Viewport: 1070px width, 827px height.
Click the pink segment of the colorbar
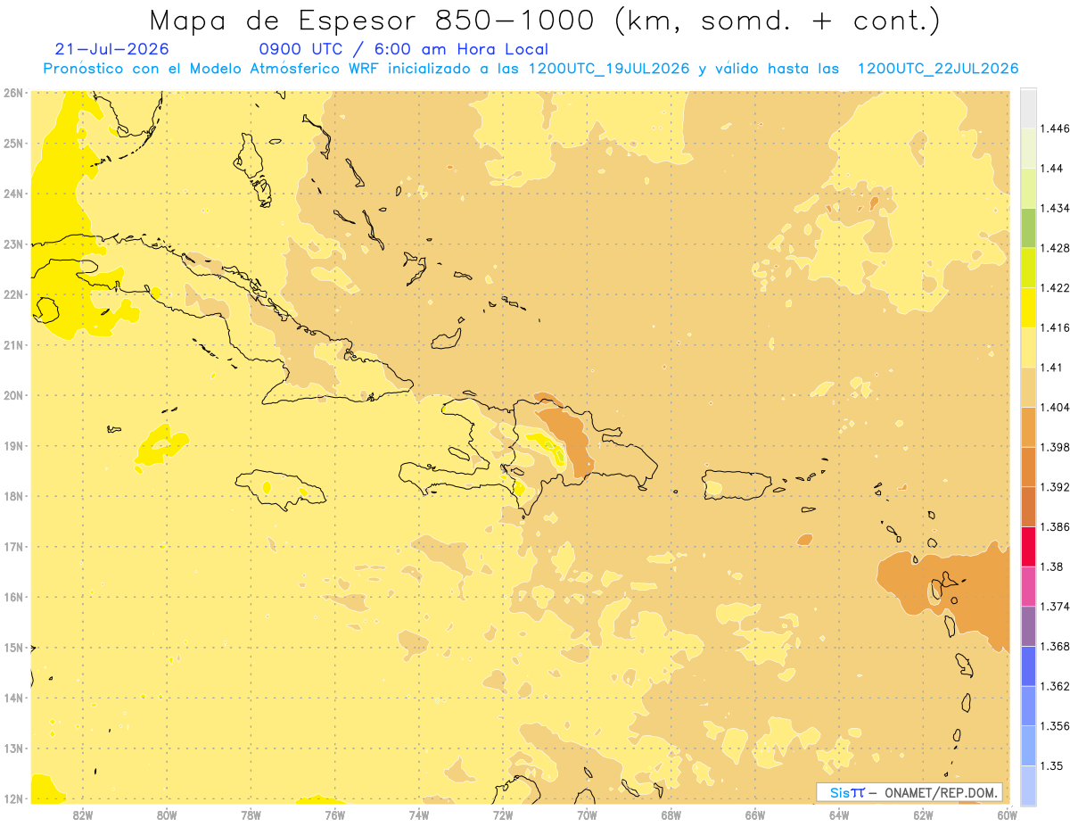[x=1028, y=587]
